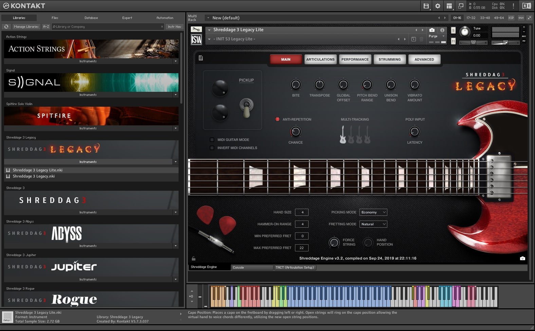Toggle A-Z library sorting
The height and width of the screenshot is (331, 535).
point(46,26)
